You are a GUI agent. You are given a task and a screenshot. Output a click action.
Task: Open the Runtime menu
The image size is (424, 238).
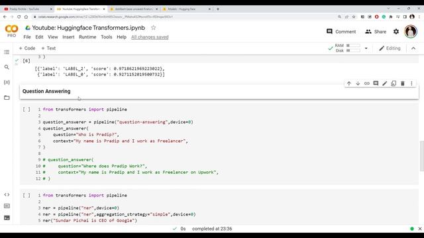pos(87,37)
